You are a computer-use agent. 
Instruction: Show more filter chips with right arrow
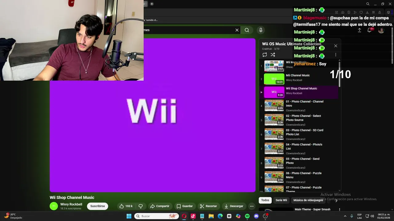336,200
